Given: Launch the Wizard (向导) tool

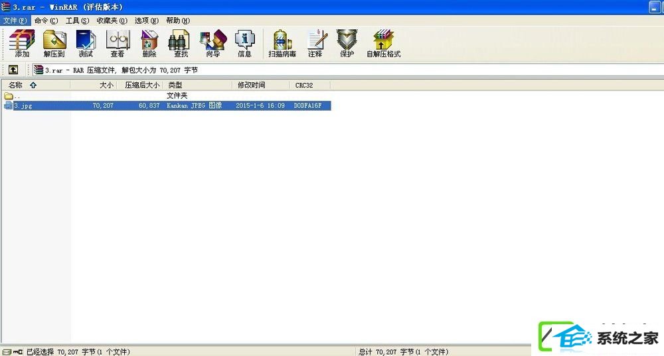Looking at the screenshot, I should click(213, 43).
